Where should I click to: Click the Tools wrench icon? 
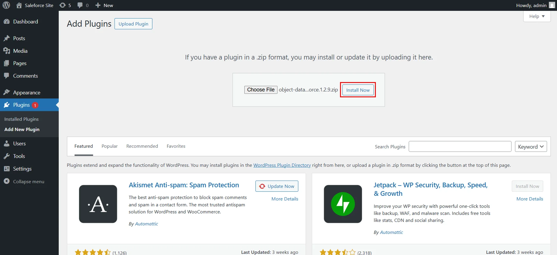[x=6, y=156]
